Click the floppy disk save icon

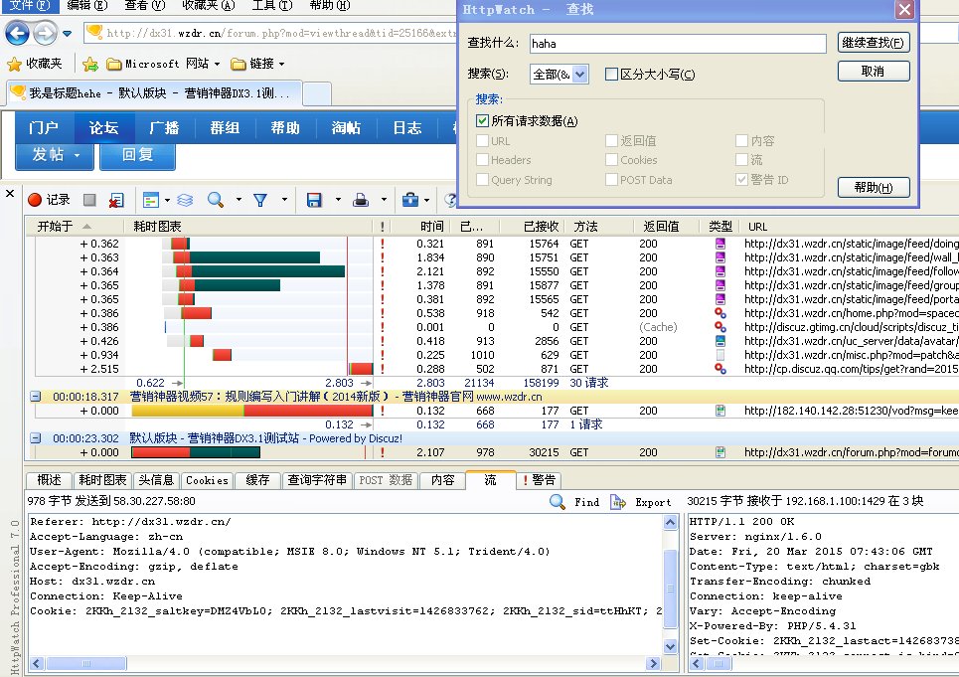point(314,200)
